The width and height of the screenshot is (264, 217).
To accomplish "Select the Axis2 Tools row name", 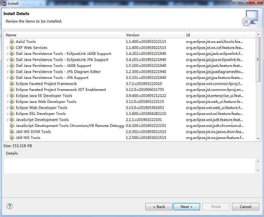I will [26, 42].
